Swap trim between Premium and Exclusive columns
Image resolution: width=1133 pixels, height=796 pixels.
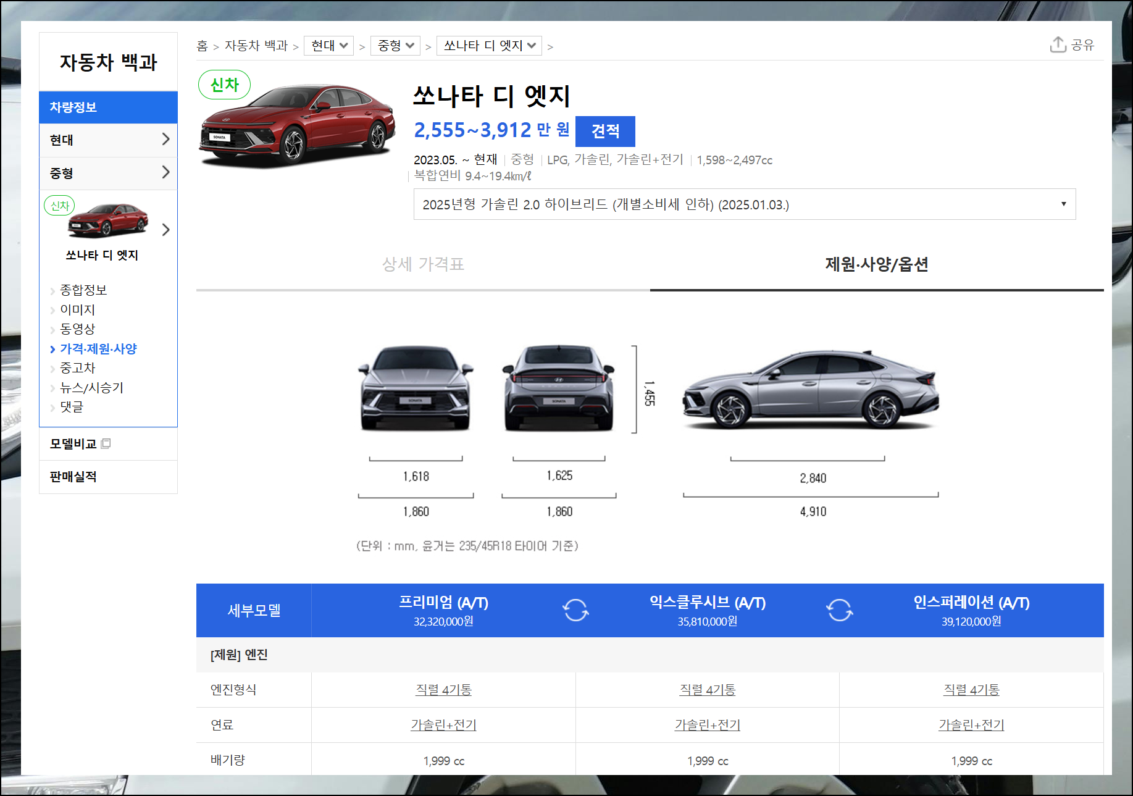(x=575, y=610)
